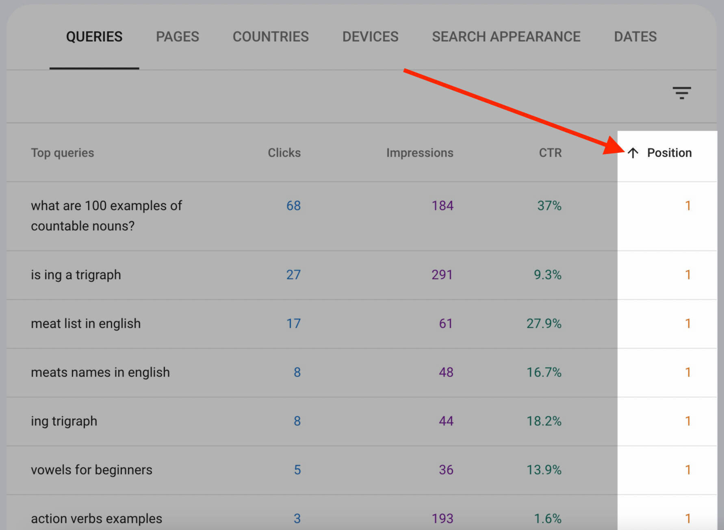Click the 1.6% CTR value

548,519
